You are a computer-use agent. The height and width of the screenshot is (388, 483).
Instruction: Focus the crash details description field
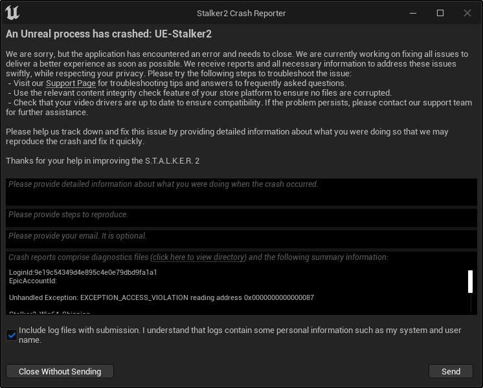(241, 192)
